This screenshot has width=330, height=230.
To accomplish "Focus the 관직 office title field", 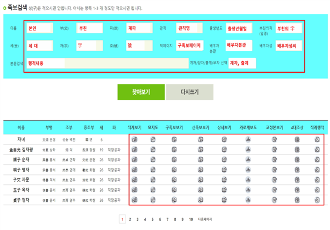I will tap(189, 28).
